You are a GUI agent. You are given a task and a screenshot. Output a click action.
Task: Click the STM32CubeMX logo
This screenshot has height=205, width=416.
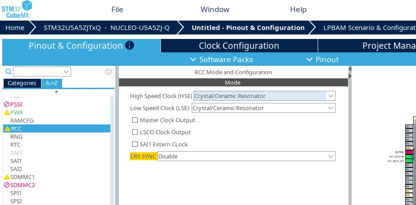(17, 9)
